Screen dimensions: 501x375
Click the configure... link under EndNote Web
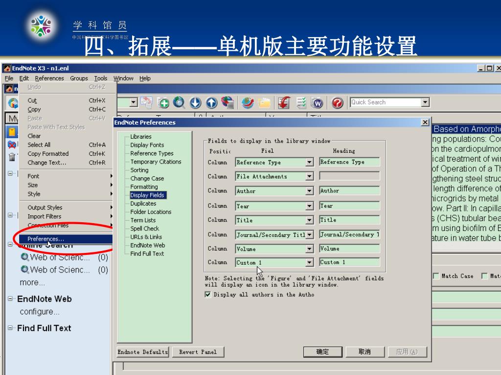pyautogui.click(x=40, y=312)
